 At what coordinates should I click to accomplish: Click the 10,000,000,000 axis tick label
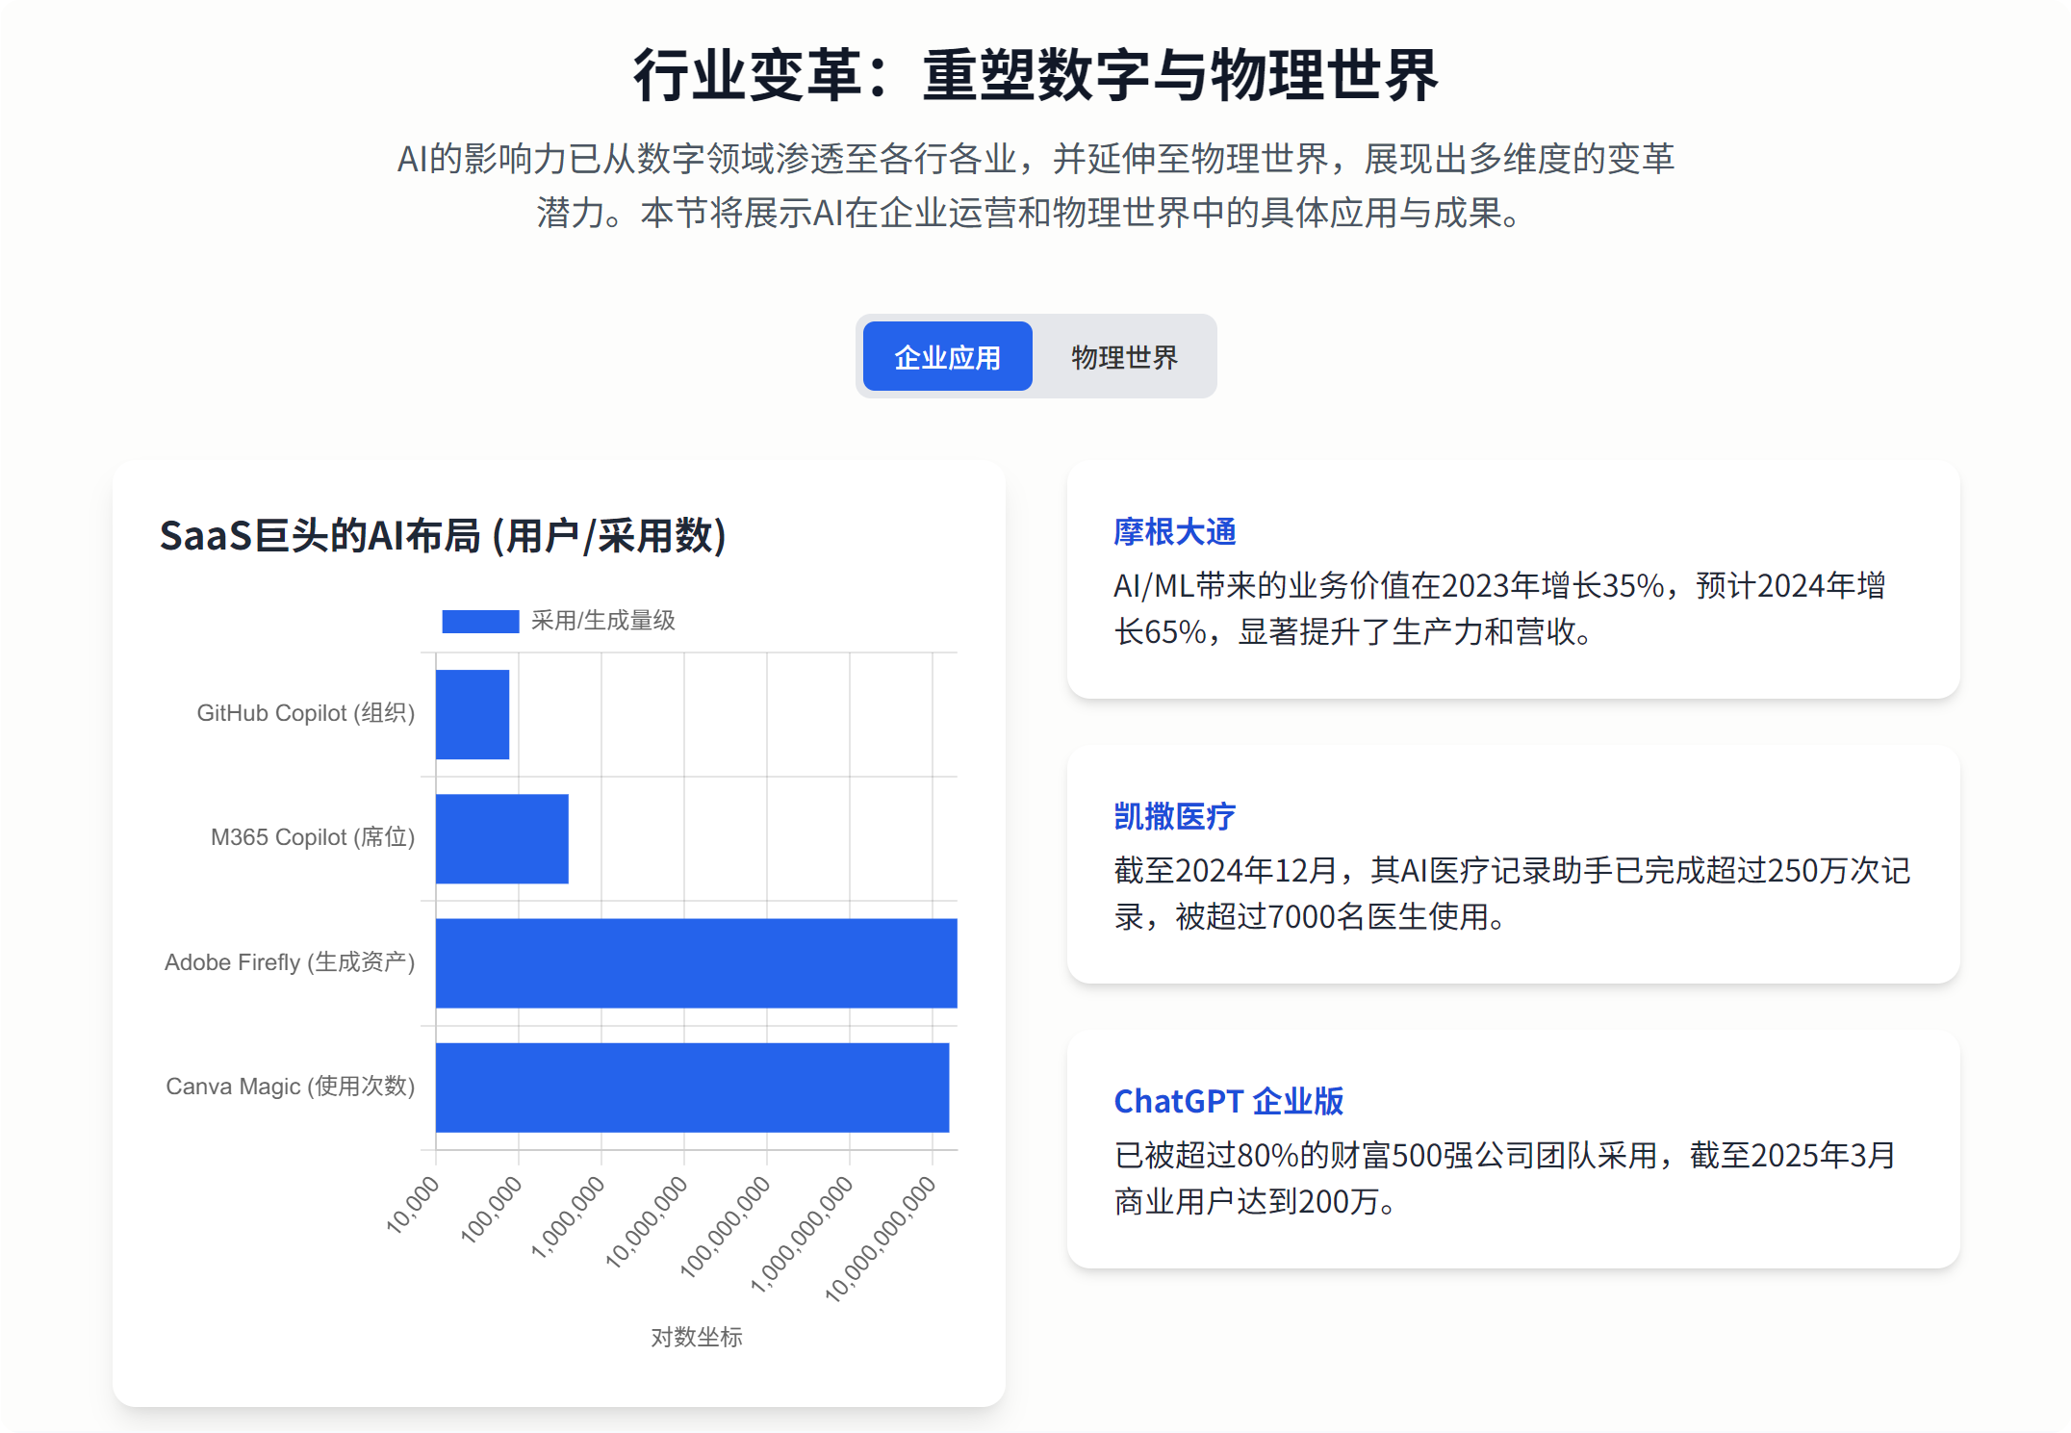(881, 1240)
